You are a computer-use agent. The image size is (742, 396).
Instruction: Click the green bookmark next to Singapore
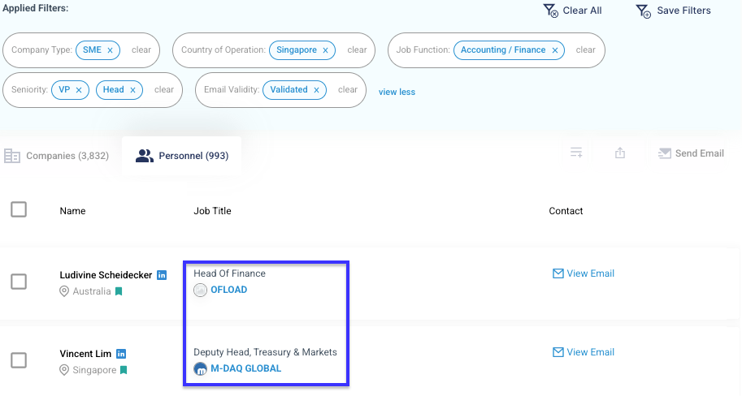[124, 370]
